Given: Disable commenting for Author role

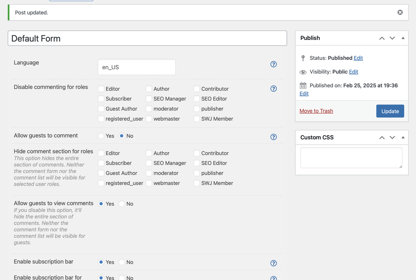Looking at the screenshot, I should 149,89.
